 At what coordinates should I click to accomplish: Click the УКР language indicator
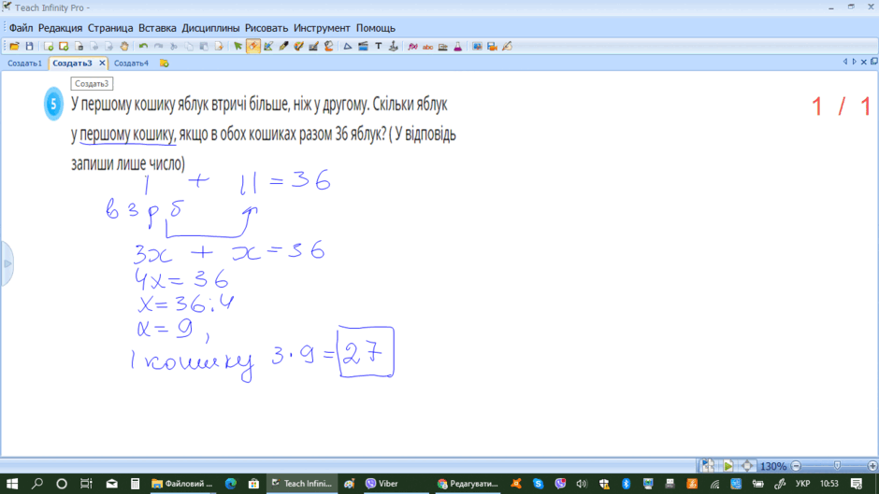click(x=802, y=484)
